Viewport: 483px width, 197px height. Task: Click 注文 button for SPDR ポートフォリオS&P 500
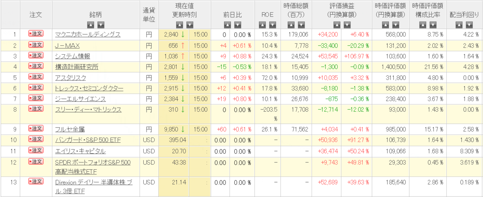tap(36, 161)
